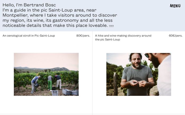Click the small 'more' link after the intro

click(111, 26)
